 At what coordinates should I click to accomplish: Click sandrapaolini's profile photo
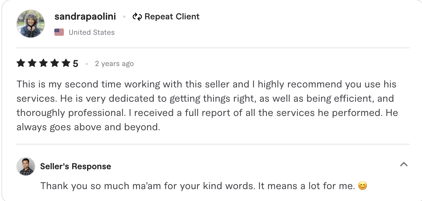pyautogui.click(x=31, y=24)
